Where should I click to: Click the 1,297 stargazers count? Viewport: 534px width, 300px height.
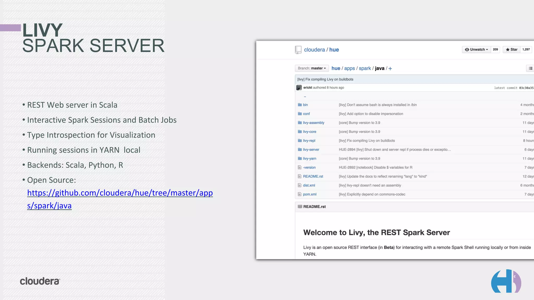(526, 49)
